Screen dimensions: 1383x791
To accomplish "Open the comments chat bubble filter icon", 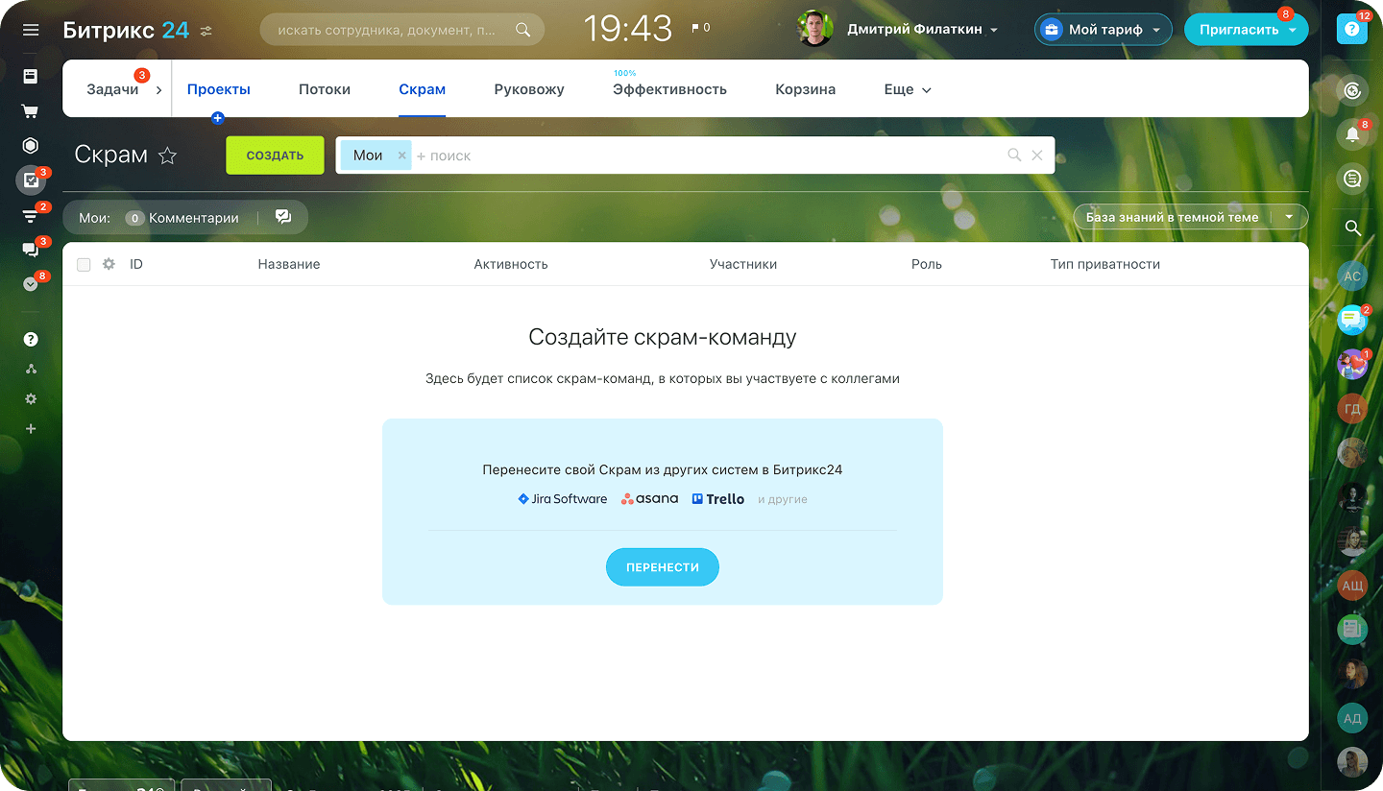I will (x=283, y=217).
